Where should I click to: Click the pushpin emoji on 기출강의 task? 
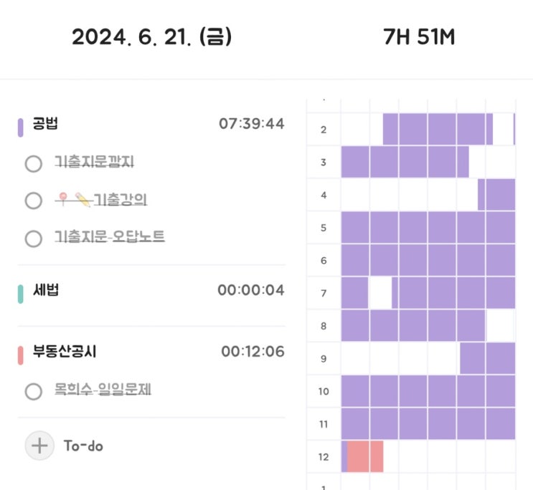[64, 201]
